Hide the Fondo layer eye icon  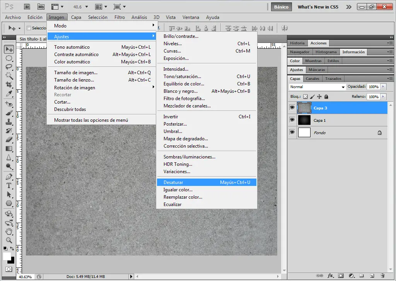pyautogui.click(x=292, y=132)
